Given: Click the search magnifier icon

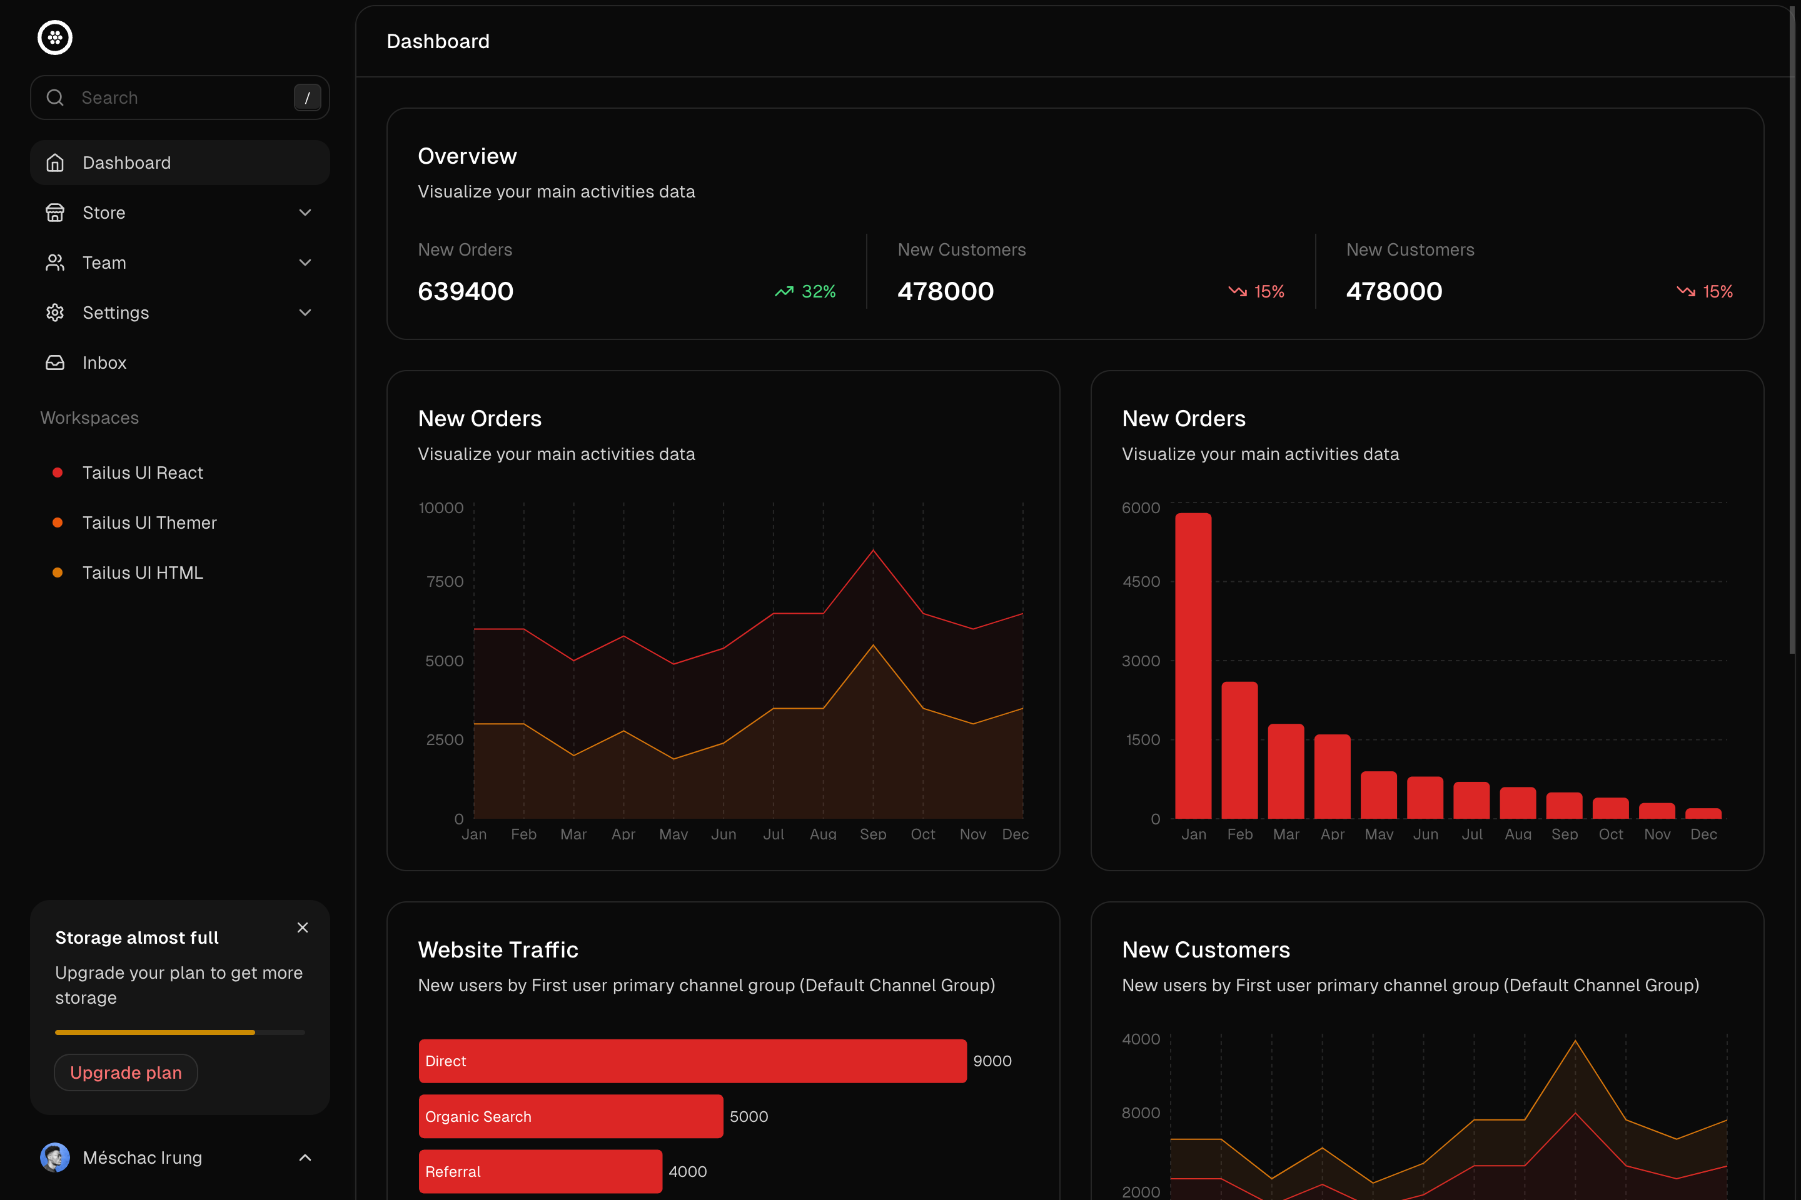Looking at the screenshot, I should pyautogui.click(x=54, y=97).
